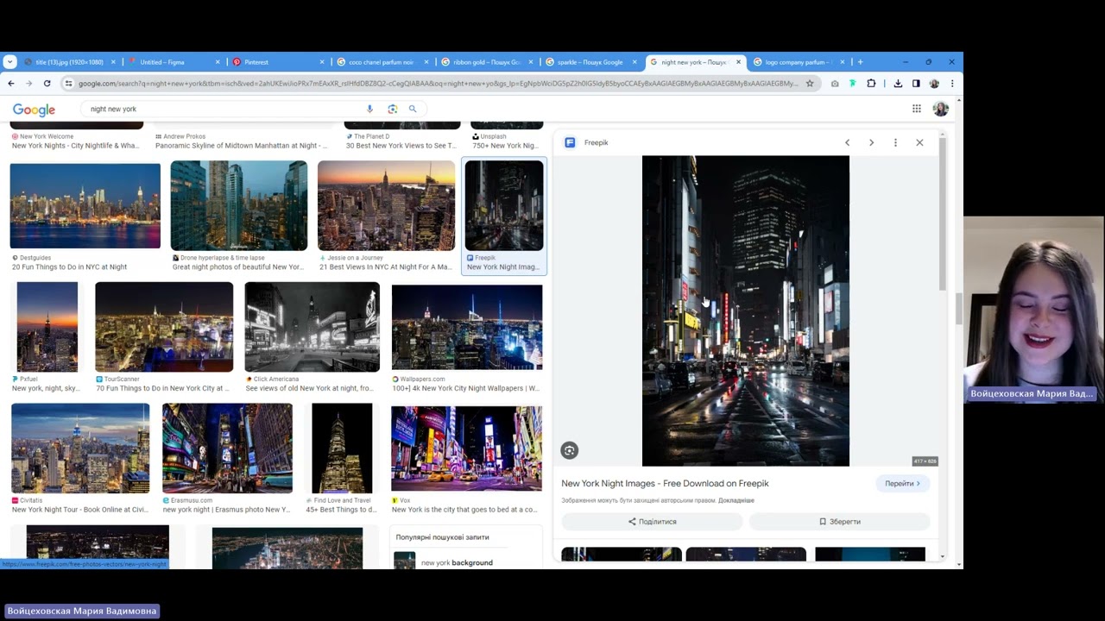Viewport: 1105px width, 621px height.
Task: Click the Зберегти save button
Action: pyautogui.click(x=839, y=522)
